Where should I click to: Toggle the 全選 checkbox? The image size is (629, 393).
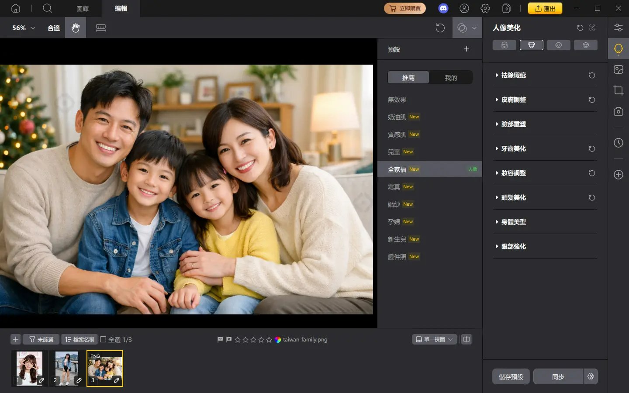(x=104, y=339)
